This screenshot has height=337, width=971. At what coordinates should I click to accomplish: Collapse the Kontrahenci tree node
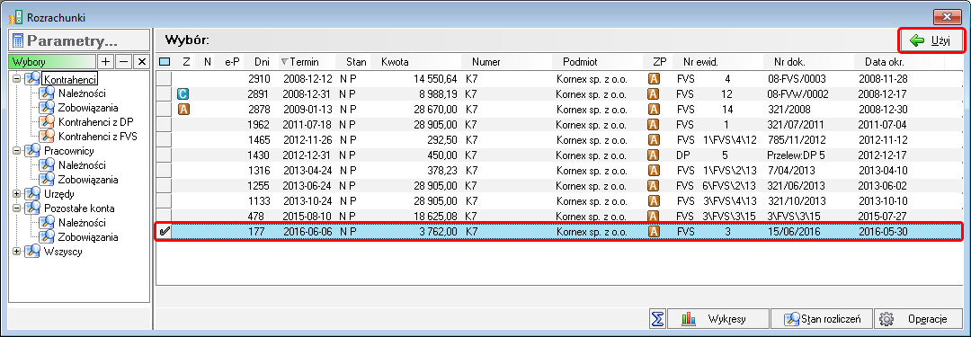(x=17, y=79)
